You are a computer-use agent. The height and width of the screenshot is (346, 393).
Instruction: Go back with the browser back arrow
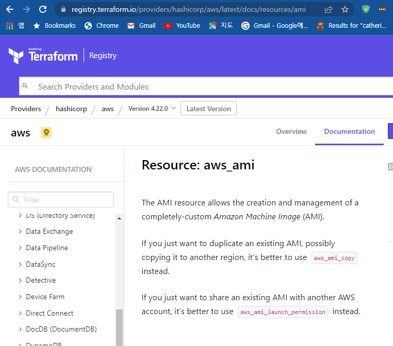click(10, 9)
